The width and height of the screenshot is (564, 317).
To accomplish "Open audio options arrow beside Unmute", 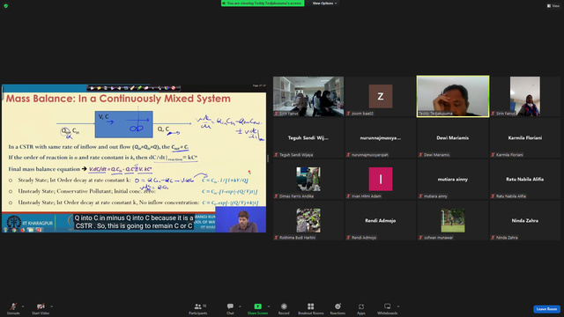I will pyautogui.click(x=23, y=306).
